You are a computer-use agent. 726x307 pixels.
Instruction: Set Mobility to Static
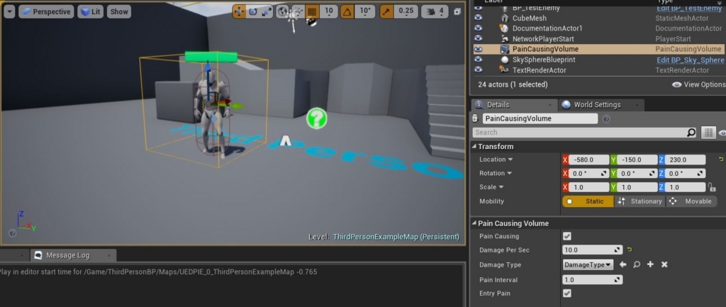(588, 201)
